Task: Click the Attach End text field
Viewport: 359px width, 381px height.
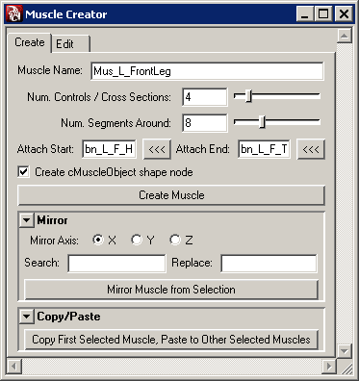Action: click(265, 149)
